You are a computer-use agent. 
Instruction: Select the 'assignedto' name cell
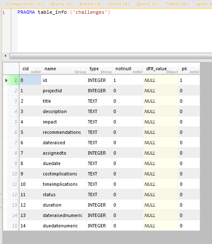click(64, 153)
